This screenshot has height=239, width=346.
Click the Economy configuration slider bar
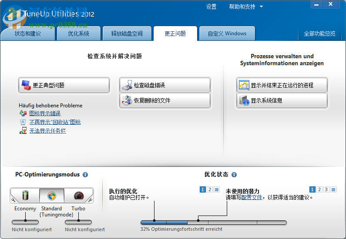(25, 222)
